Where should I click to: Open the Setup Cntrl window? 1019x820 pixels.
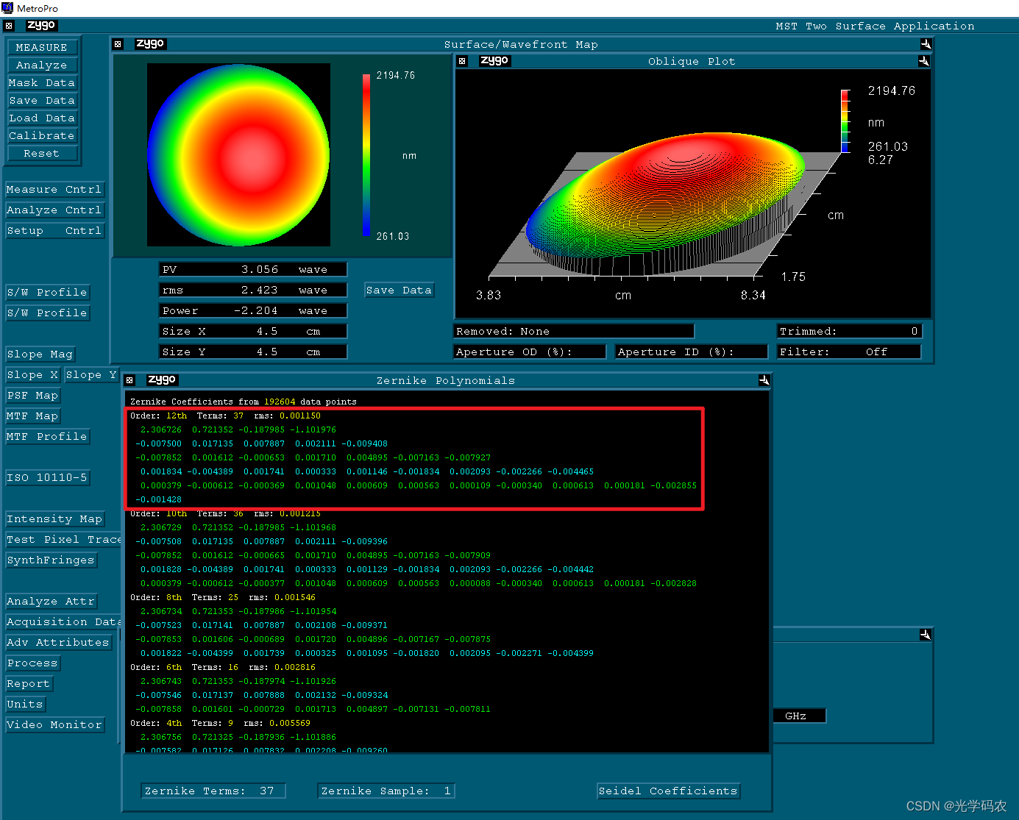[x=54, y=231]
